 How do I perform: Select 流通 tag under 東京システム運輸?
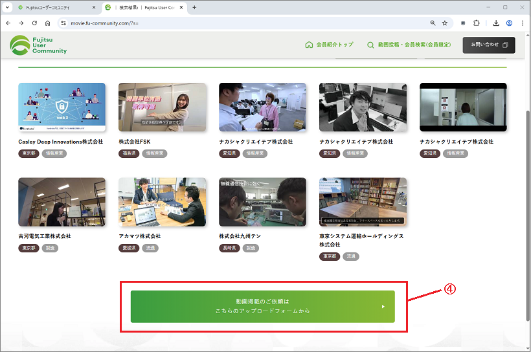(351, 256)
